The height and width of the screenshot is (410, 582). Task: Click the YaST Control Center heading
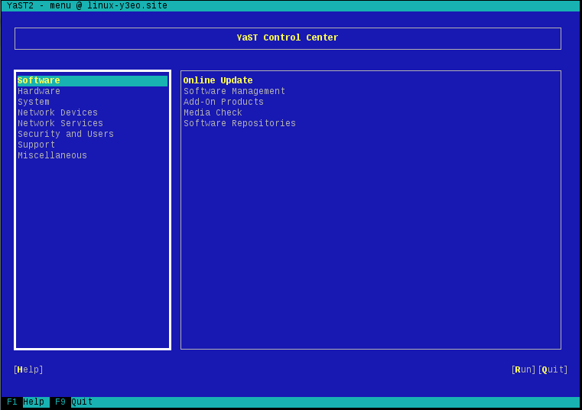(x=288, y=38)
